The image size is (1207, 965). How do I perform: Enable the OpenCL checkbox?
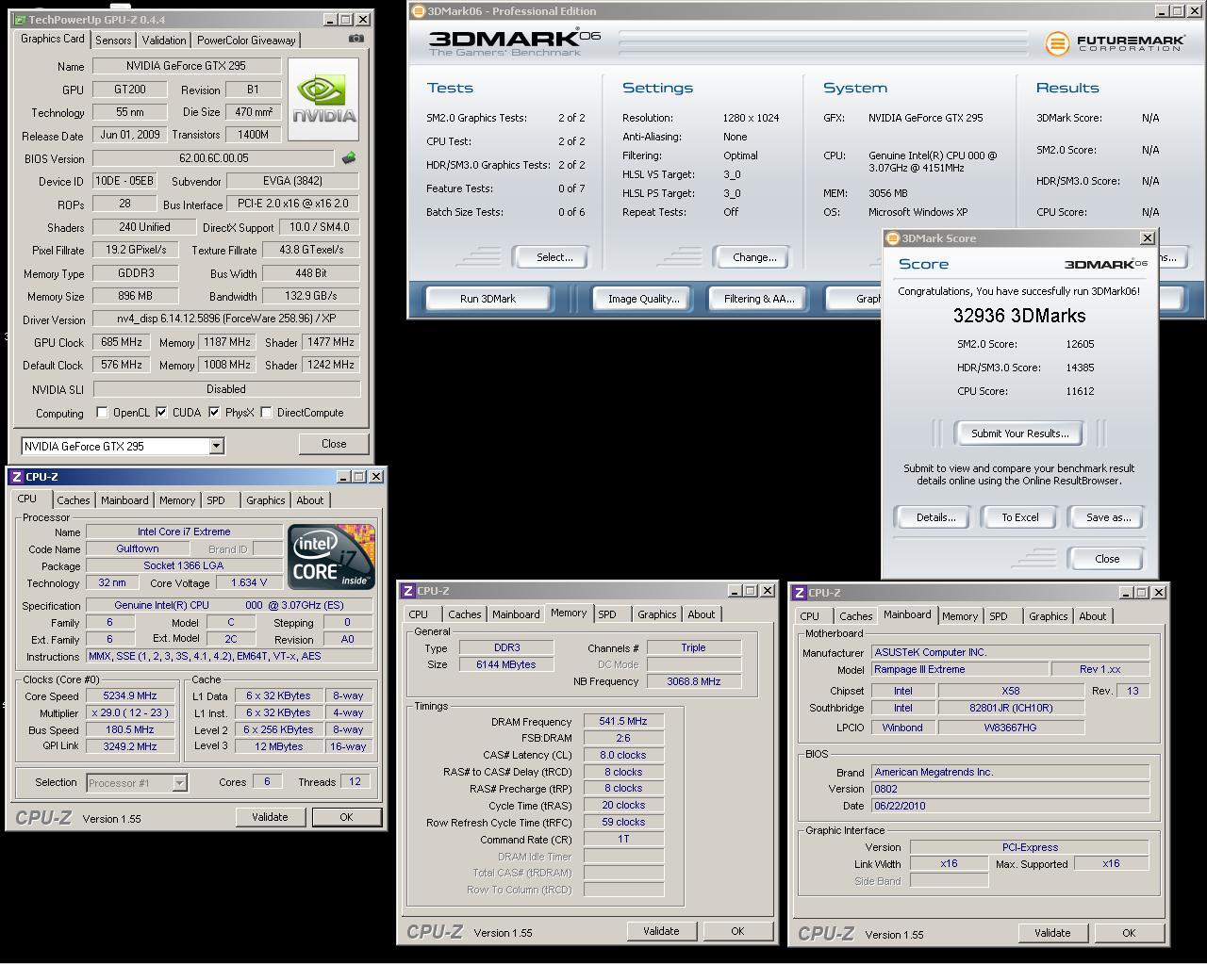click(x=102, y=413)
